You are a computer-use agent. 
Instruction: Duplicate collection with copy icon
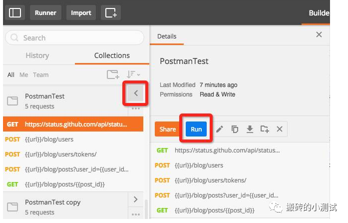(235, 129)
